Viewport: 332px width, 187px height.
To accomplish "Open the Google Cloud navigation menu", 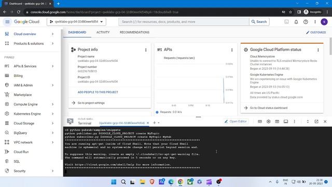I will [7, 22].
